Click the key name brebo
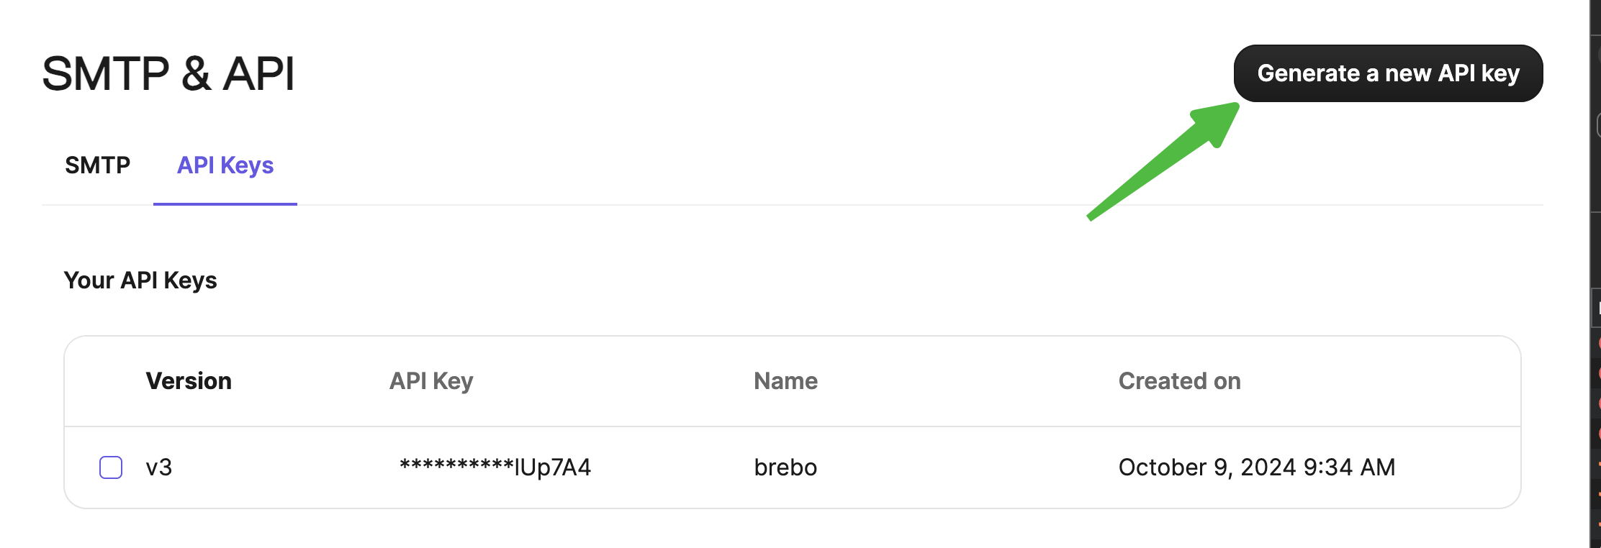 785,467
